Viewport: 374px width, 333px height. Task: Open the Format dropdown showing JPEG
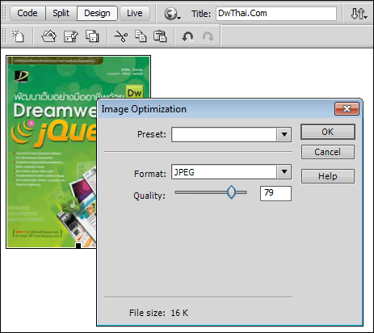click(x=284, y=171)
